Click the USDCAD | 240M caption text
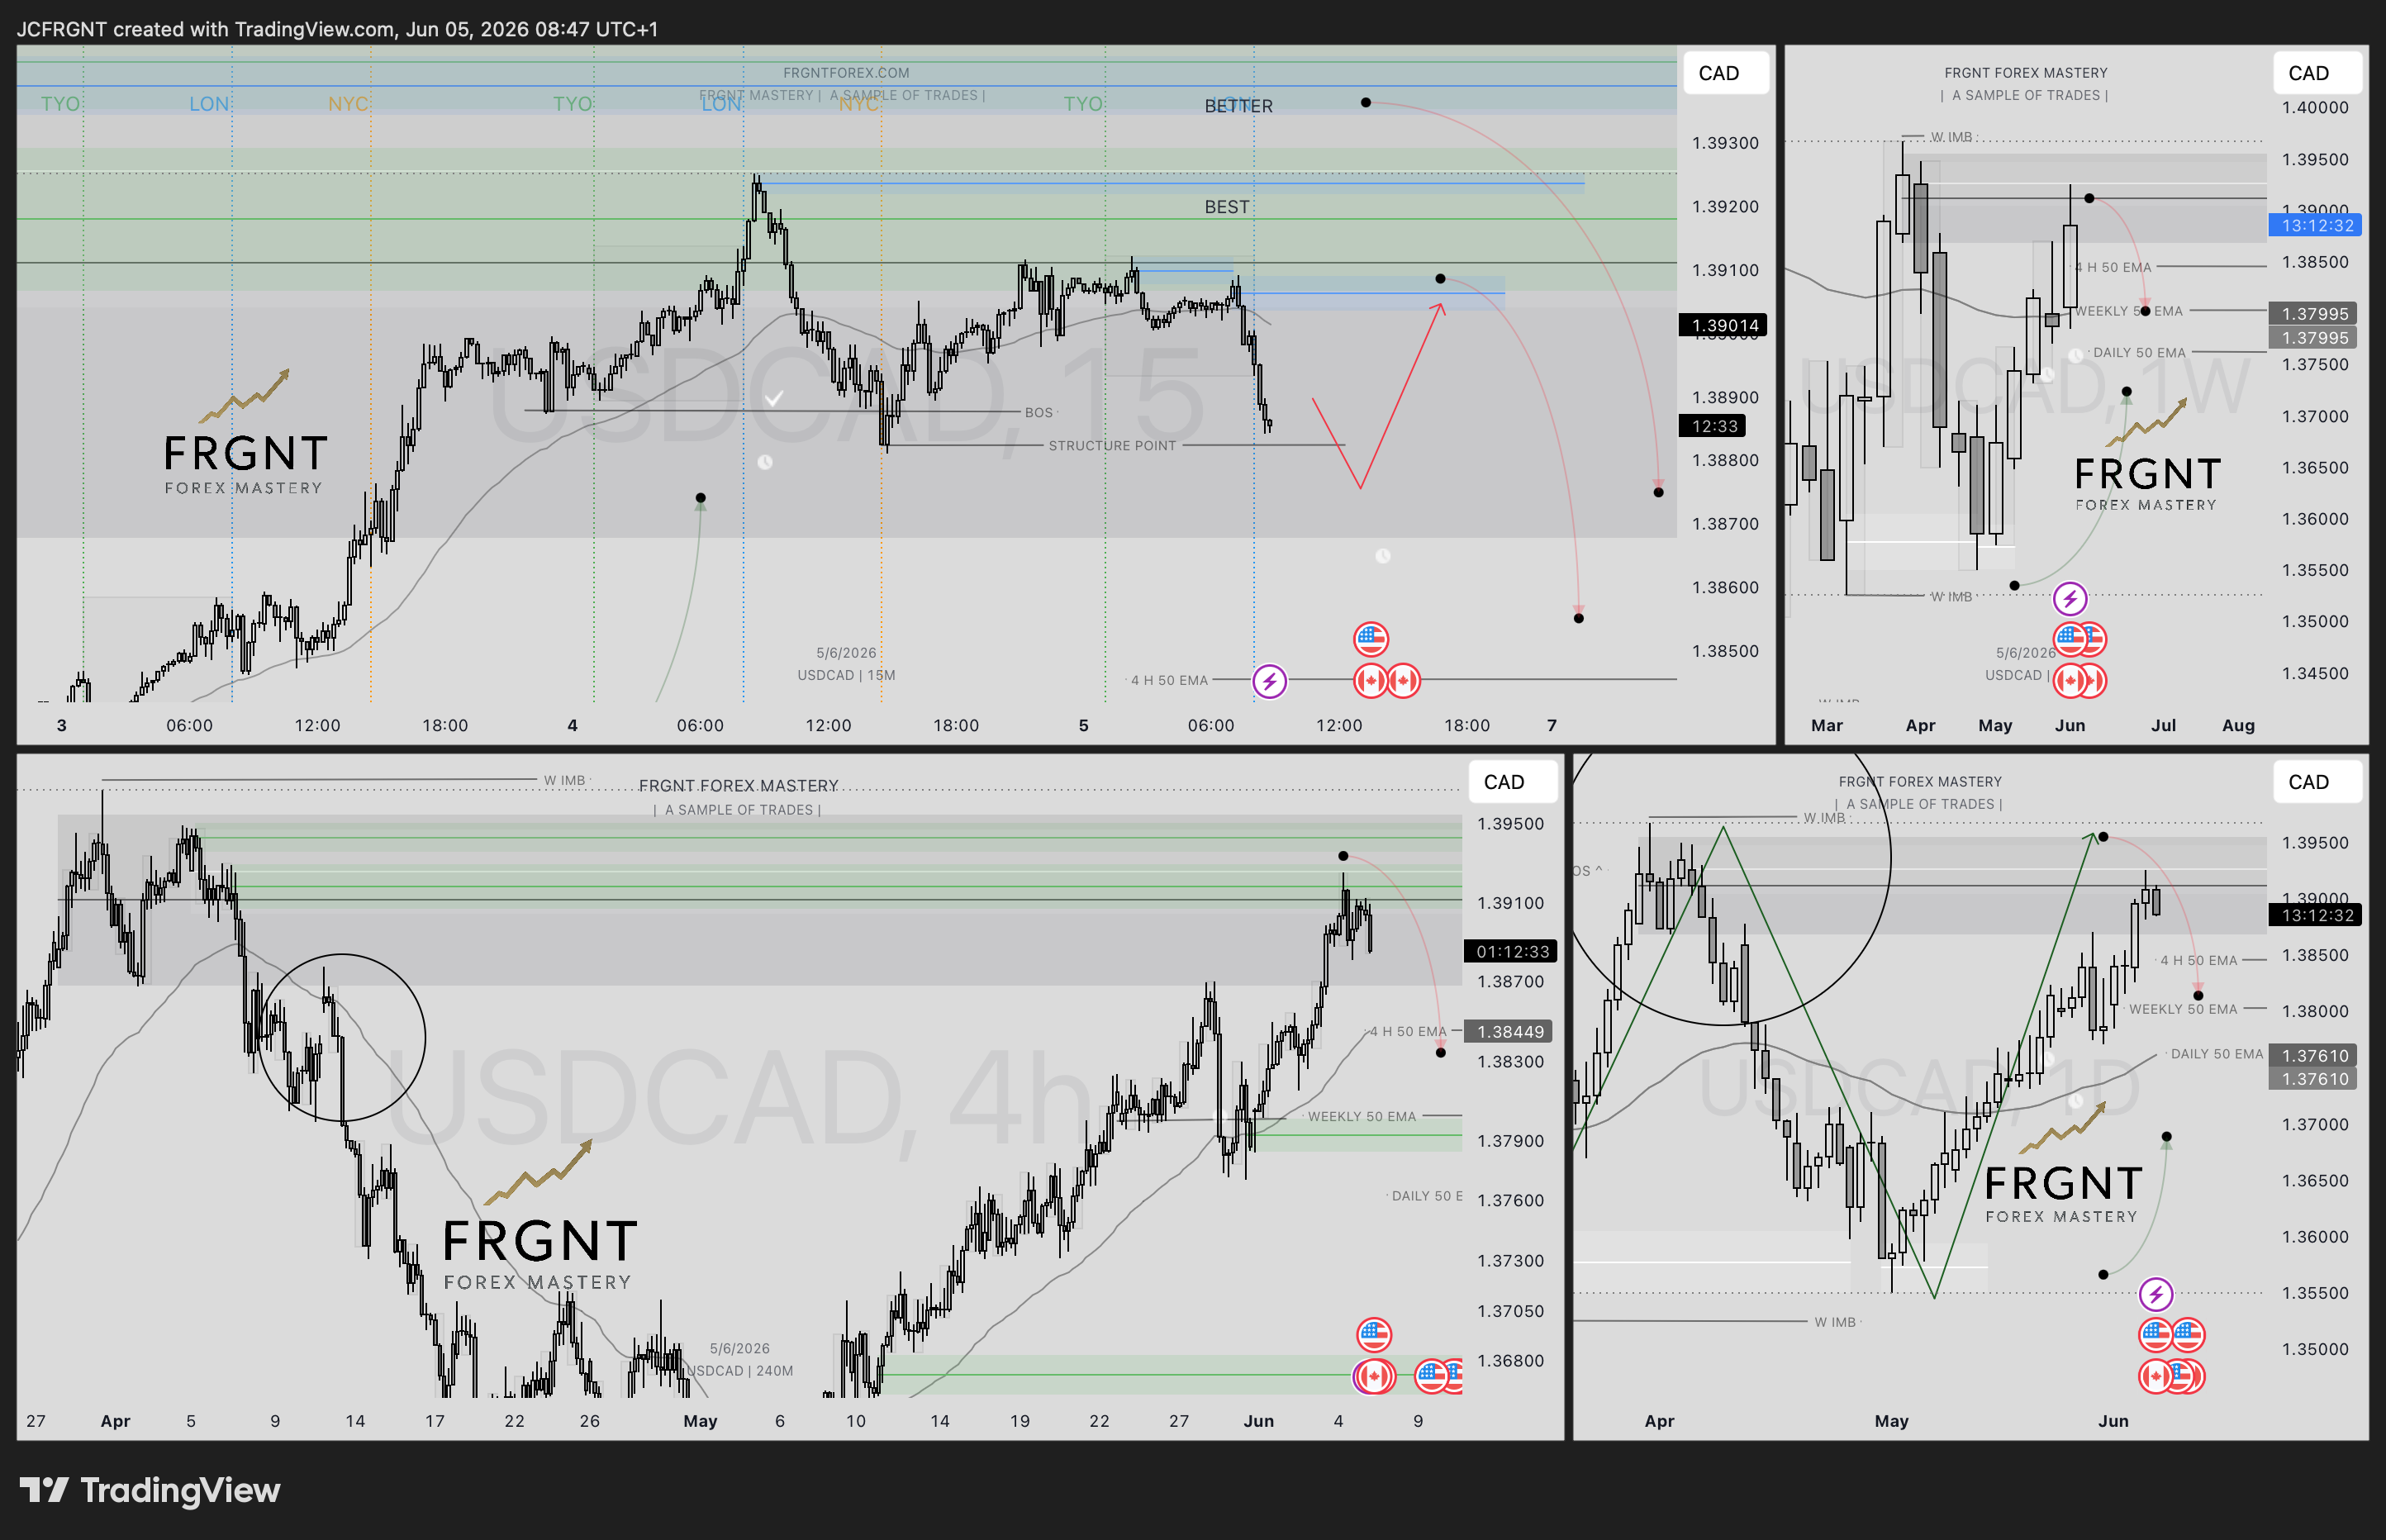 (740, 1371)
